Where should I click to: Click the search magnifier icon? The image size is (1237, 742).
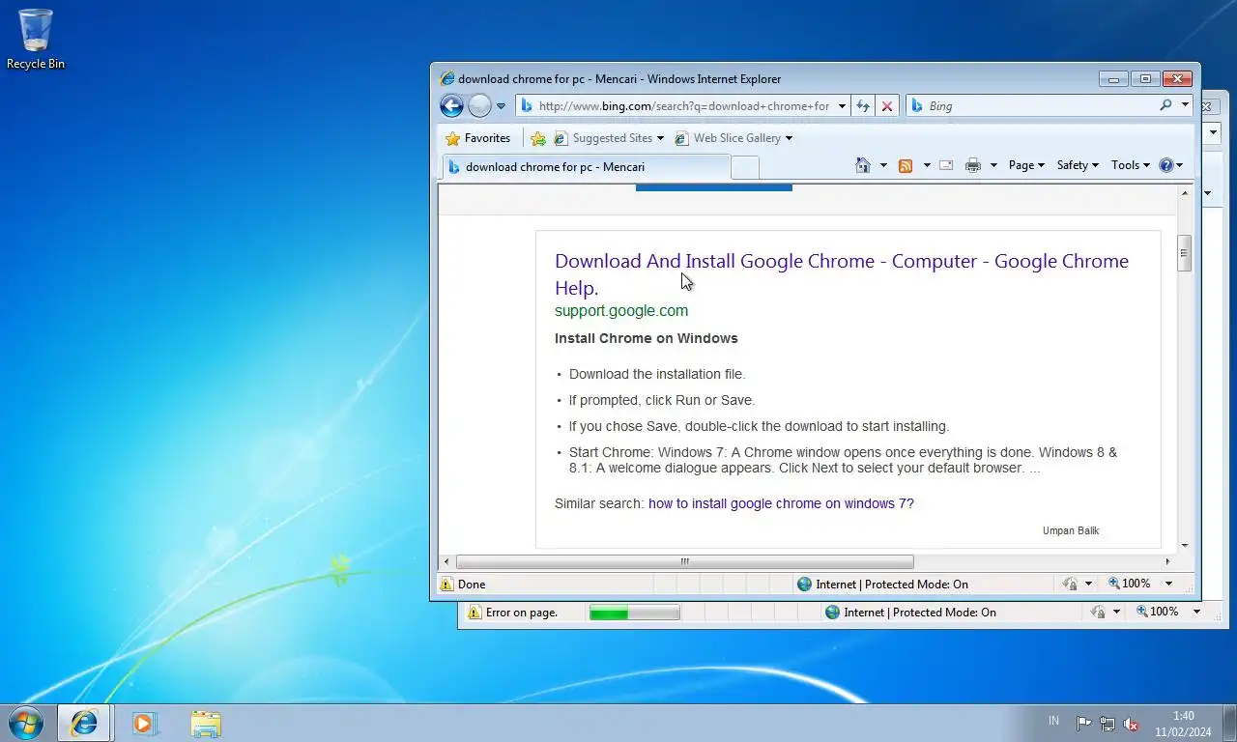tap(1165, 105)
